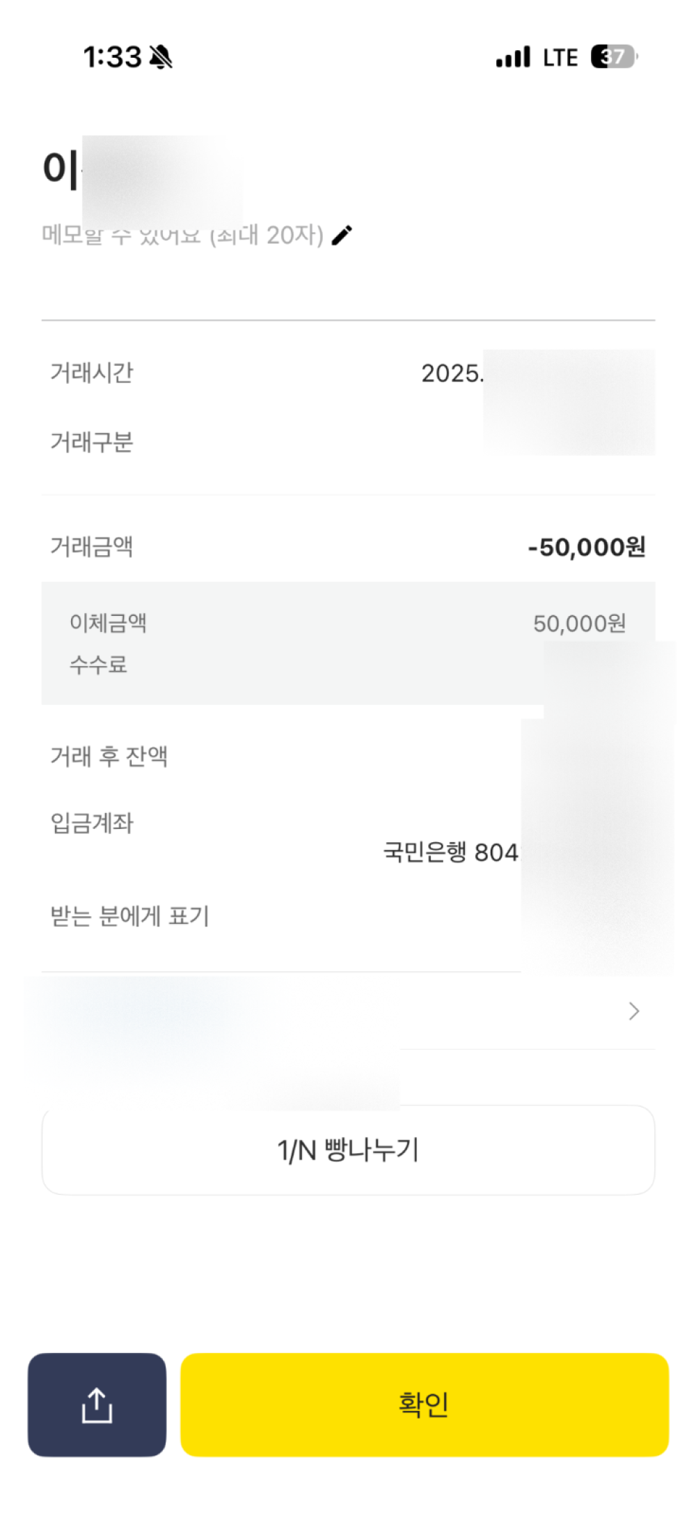Tap the muted bell icon in status bar

point(161,57)
